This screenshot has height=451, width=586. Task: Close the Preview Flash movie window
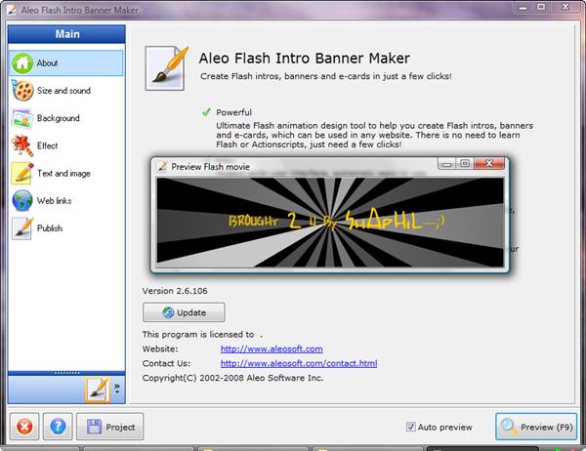[x=489, y=163]
